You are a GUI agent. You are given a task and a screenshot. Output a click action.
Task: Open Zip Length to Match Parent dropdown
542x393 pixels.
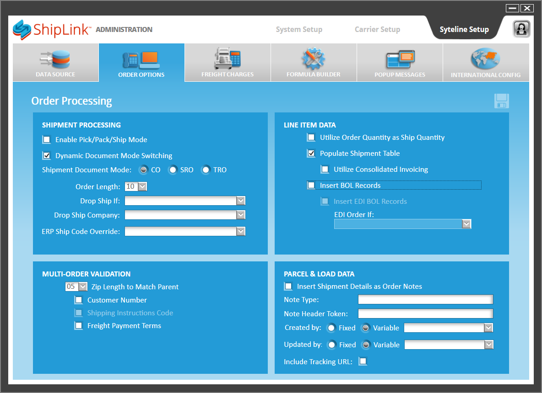(x=83, y=287)
